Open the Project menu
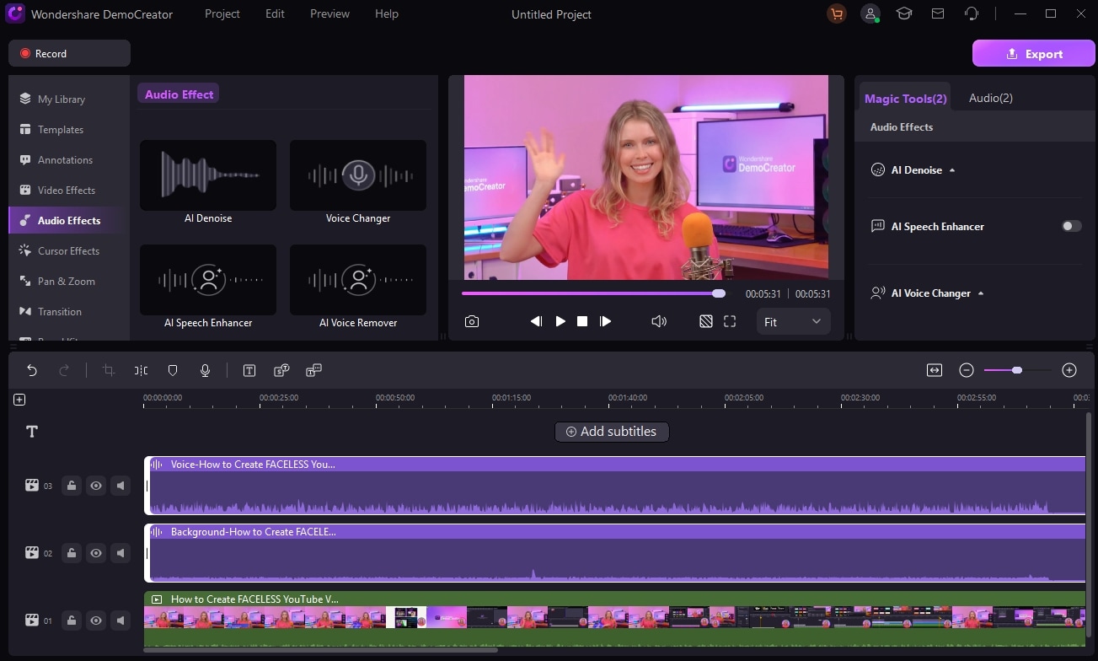This screenshot has height=661, width=1098. [x=222, y=14]
